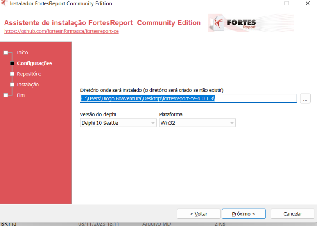Click the square marker beside Repositório
The height and width of the screenshot is (226, 317).
click(x=12, y=74)
